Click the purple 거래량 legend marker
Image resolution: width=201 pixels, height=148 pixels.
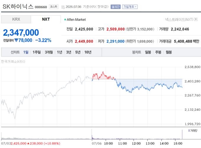click(x=189, y=131)
